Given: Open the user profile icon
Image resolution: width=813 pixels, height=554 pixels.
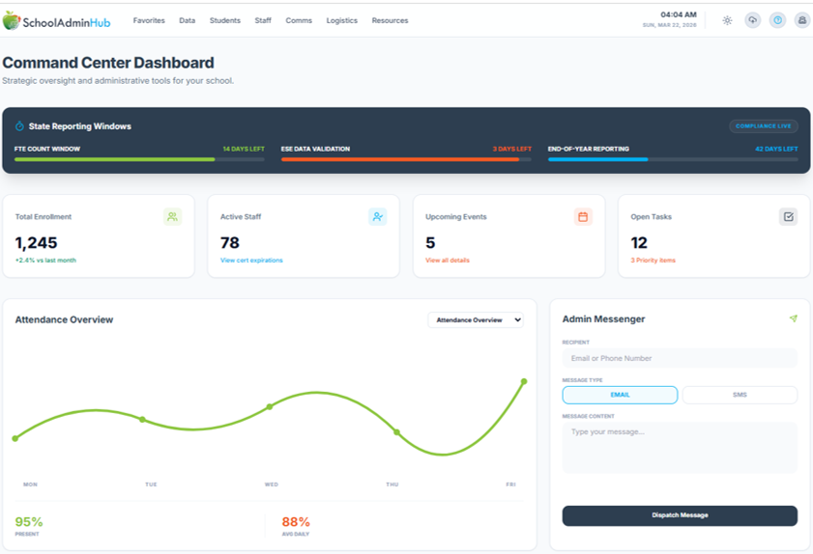Looking at the screenshot, I should [x=801, y=20].
